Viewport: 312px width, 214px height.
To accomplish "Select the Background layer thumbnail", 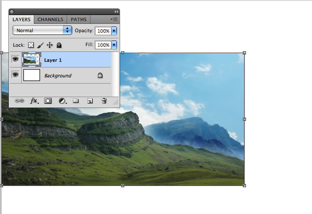I will [x=32, y=75].
